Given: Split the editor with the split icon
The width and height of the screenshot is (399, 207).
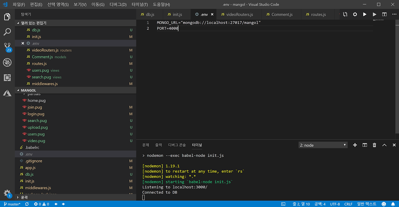Looking at the screenshot, I should pos(384,14).
